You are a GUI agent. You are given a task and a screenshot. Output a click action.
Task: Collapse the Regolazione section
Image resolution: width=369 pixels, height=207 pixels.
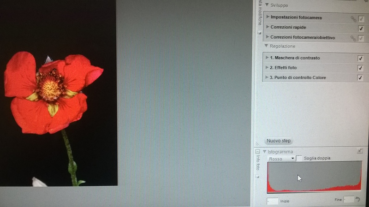266,46
